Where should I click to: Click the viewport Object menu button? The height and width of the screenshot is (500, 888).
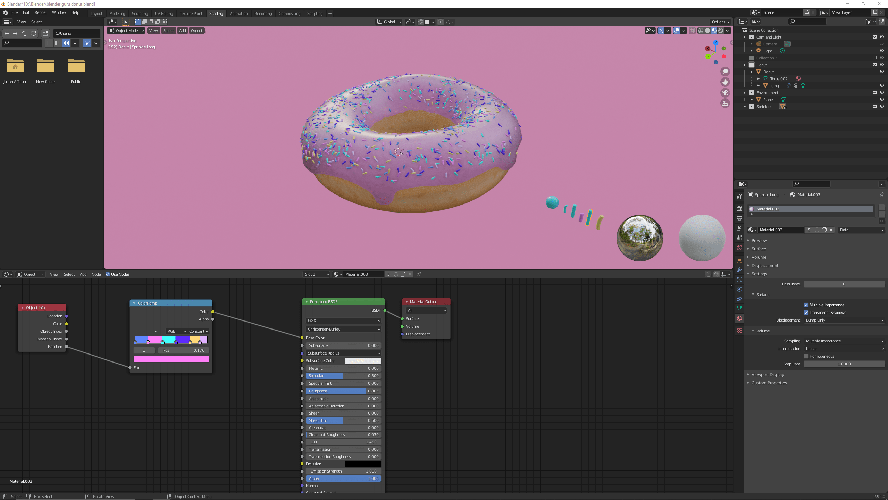(196, 31)
